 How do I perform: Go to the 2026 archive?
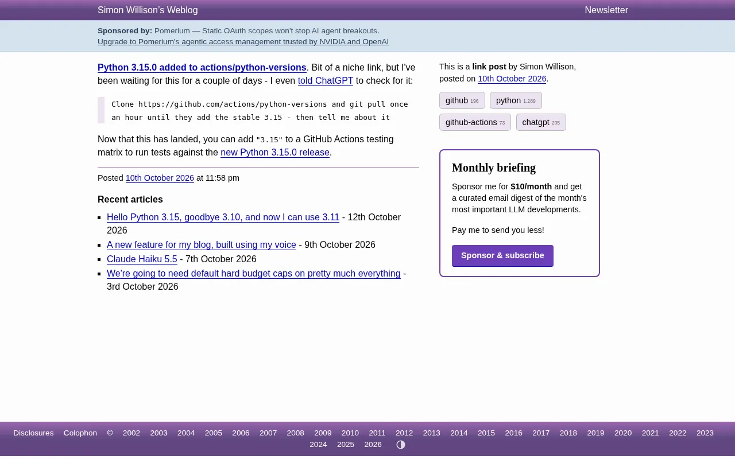[373, 445]
